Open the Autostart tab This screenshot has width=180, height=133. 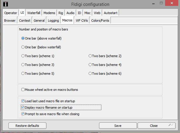click(x=110, y=13)
